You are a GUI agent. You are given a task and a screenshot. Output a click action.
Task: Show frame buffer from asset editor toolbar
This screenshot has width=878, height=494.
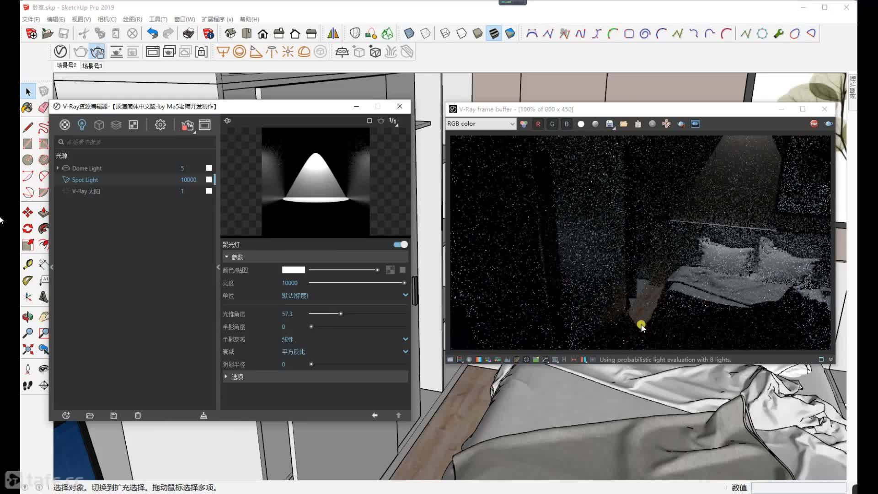(x=205, y=125)
